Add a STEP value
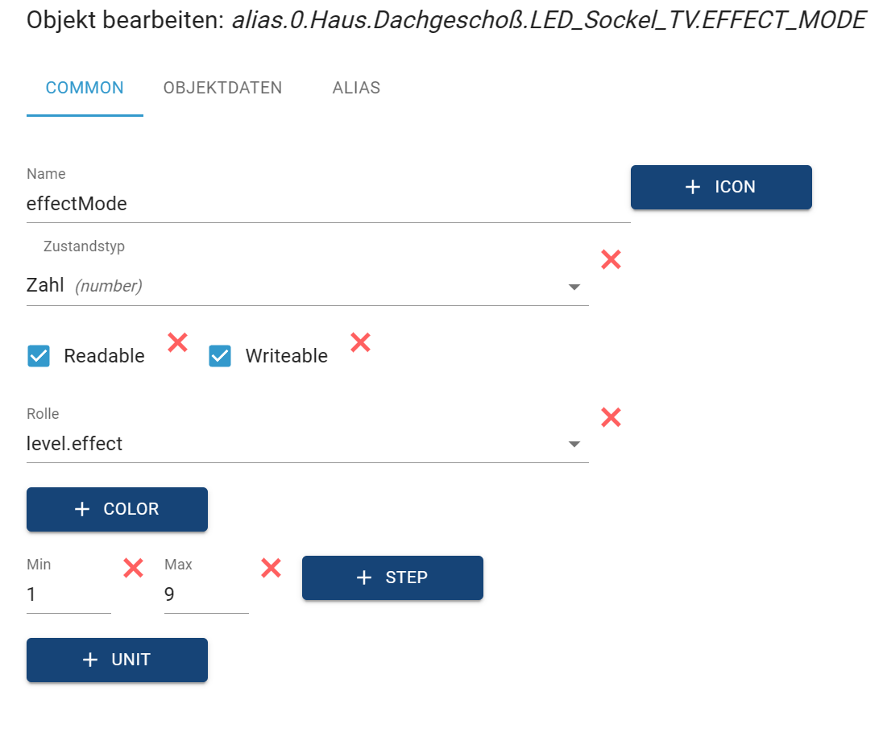883x741 pixels. click(392, 577)
